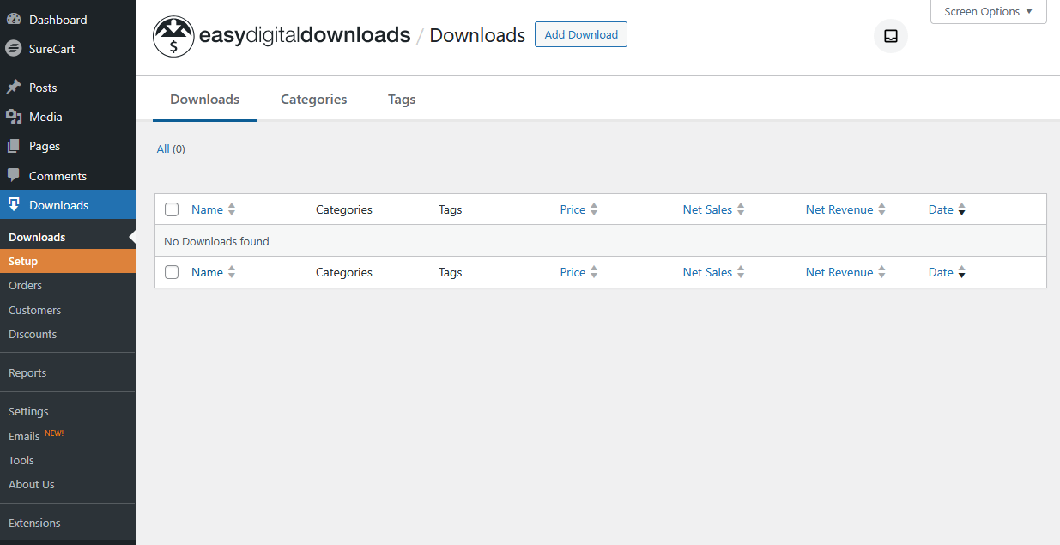Click sort arrows next to top Price column
Image resolution: width=1060 pixels, height=545 pixels.
tap(594, 209)
